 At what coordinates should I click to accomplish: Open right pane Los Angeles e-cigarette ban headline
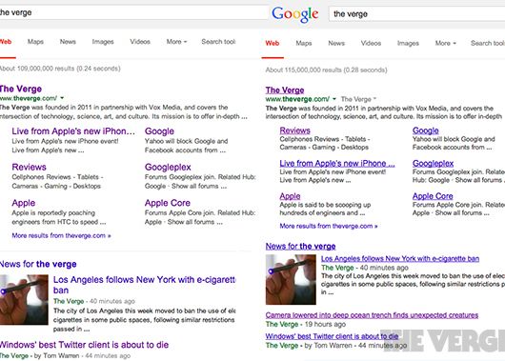coord(400,258)
